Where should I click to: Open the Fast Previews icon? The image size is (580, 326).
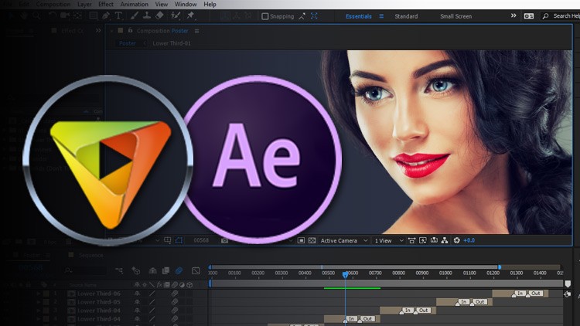[x=423, y=240]
